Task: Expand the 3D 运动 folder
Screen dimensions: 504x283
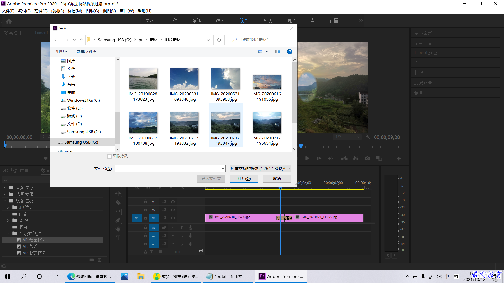Action: click(8, 207)
